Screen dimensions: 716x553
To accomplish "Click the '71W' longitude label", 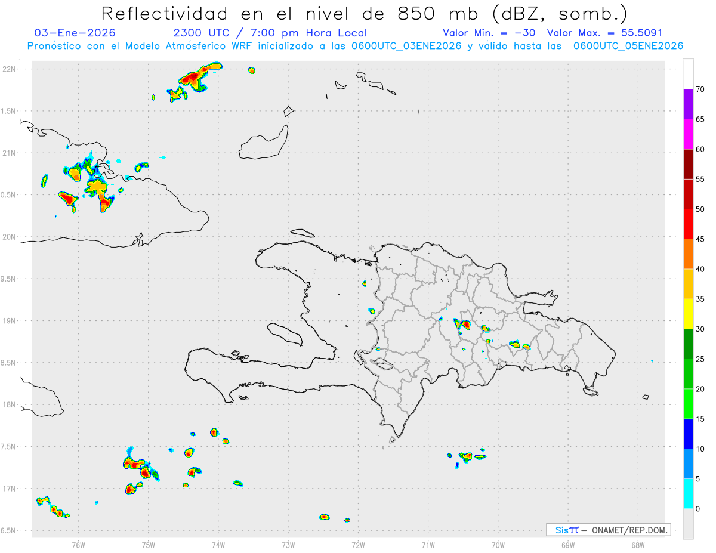I will point(428,545).
